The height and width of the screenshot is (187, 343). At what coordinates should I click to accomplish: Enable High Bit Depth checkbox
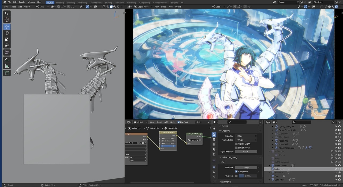236,144
